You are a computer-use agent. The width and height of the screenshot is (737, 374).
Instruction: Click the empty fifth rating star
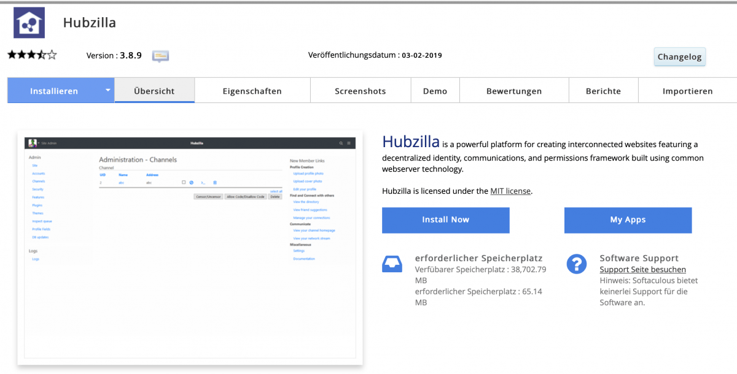click(x=53, y=55)
